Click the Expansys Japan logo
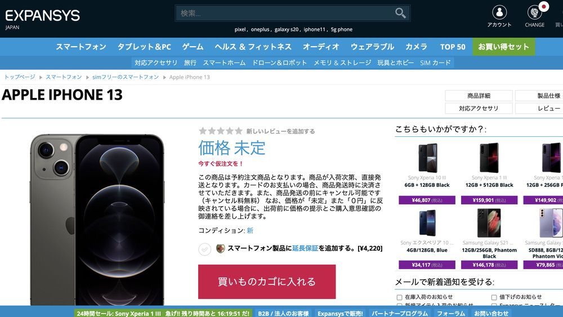 [x=42, y=19]
